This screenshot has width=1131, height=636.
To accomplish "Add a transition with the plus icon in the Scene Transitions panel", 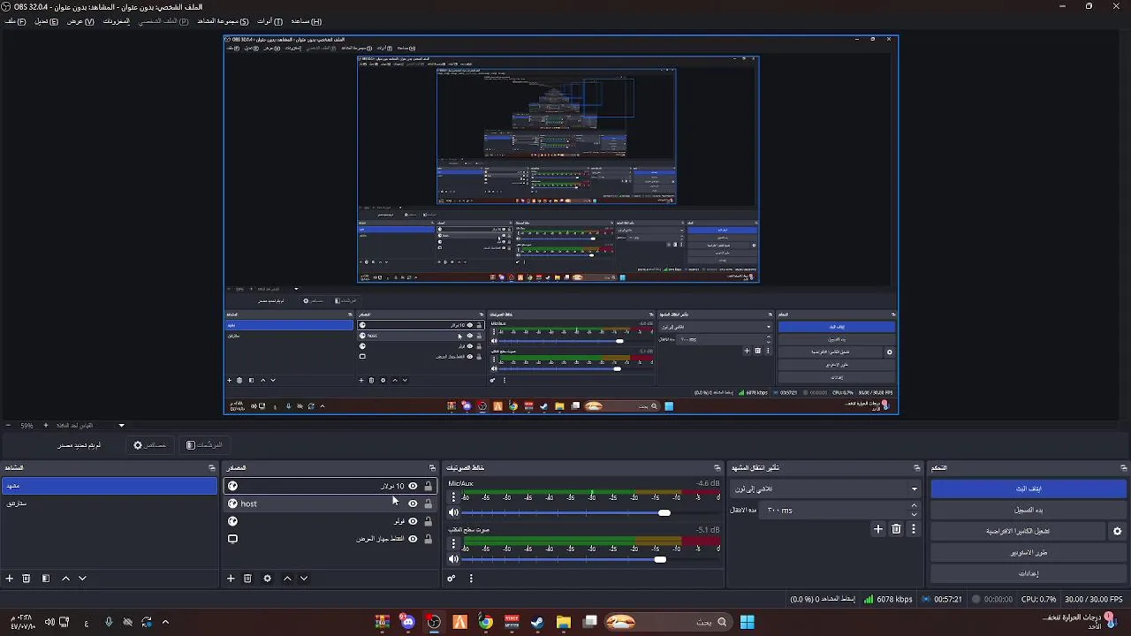I will click(x=878, y=529).
